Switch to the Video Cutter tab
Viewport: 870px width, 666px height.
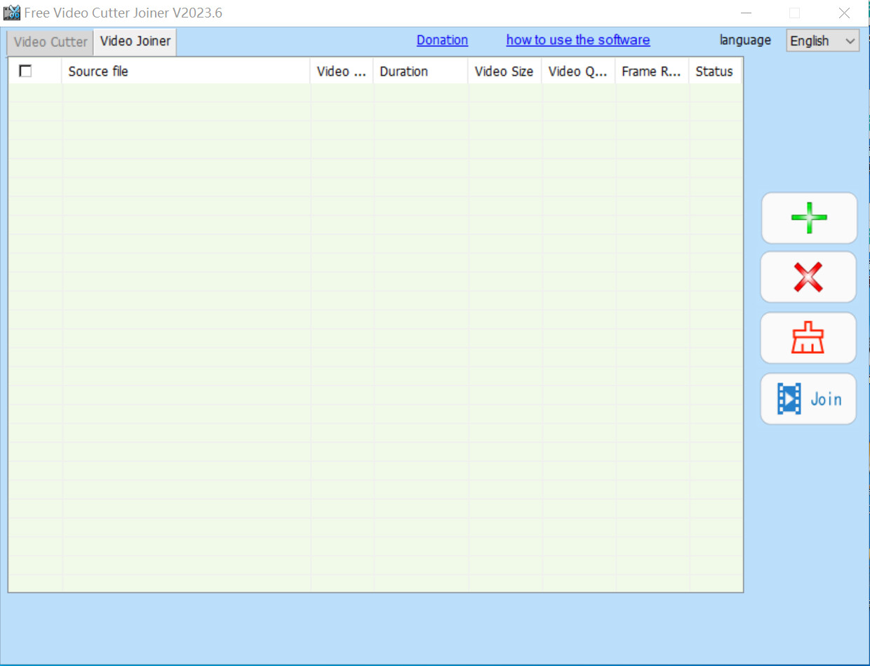tap(51, 41)
